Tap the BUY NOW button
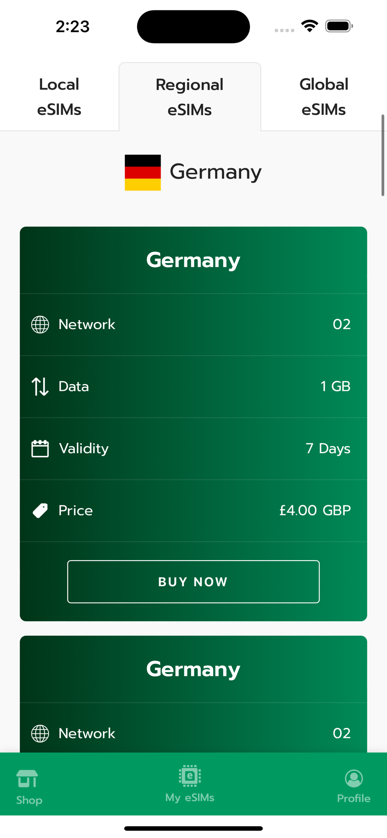Screen dimensions: 387x838 [x=193, y=582]
